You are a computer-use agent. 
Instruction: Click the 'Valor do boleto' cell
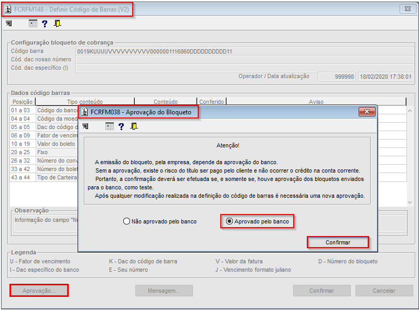point(57,144)
